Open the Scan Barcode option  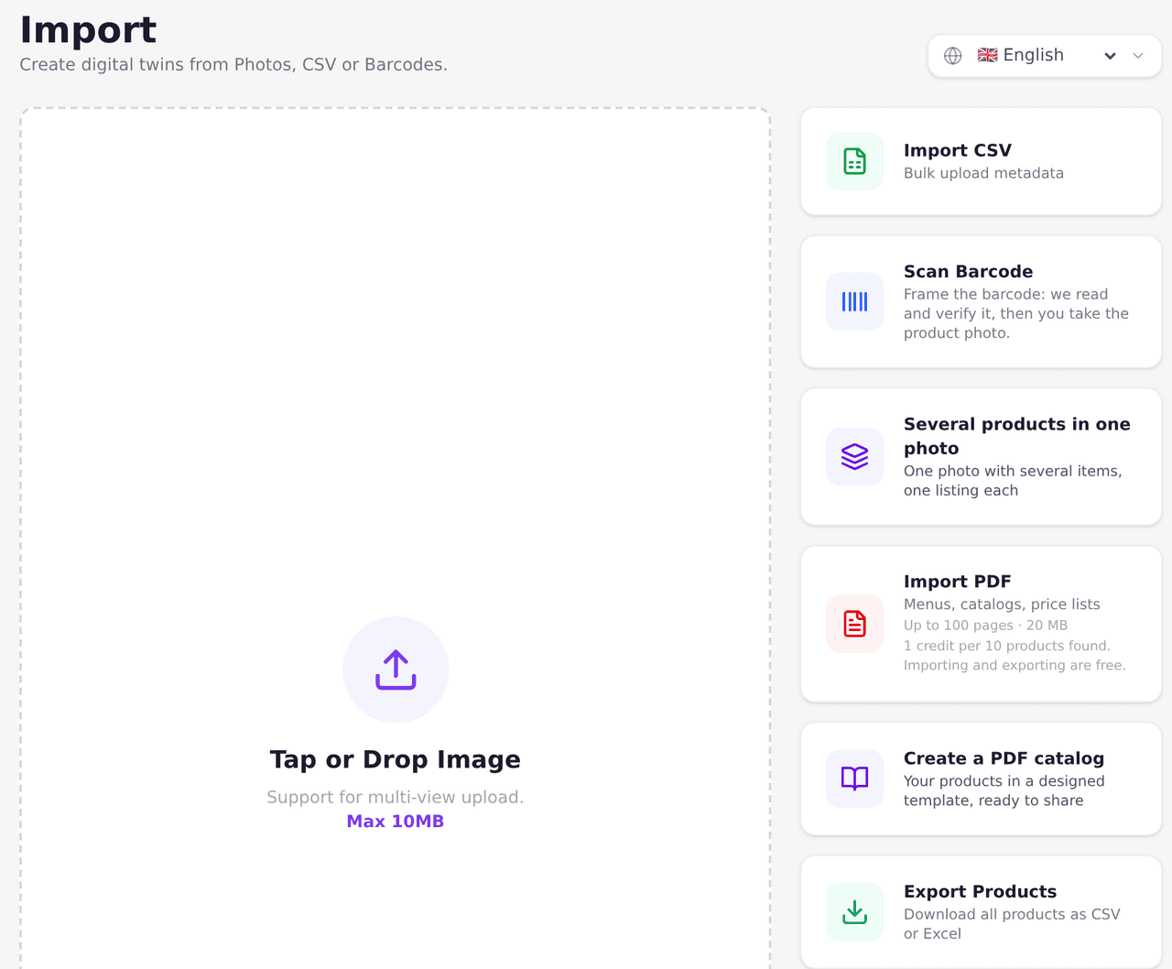click(x=981, y=302)
